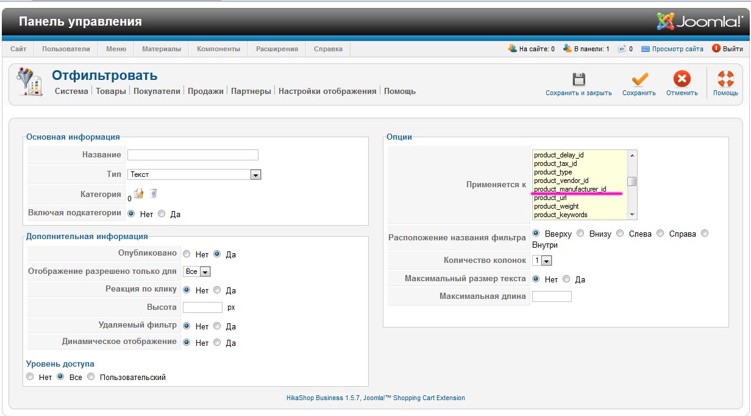Click the category trash delete icon
Screen dimensions: 751x416
coord(154,194)
